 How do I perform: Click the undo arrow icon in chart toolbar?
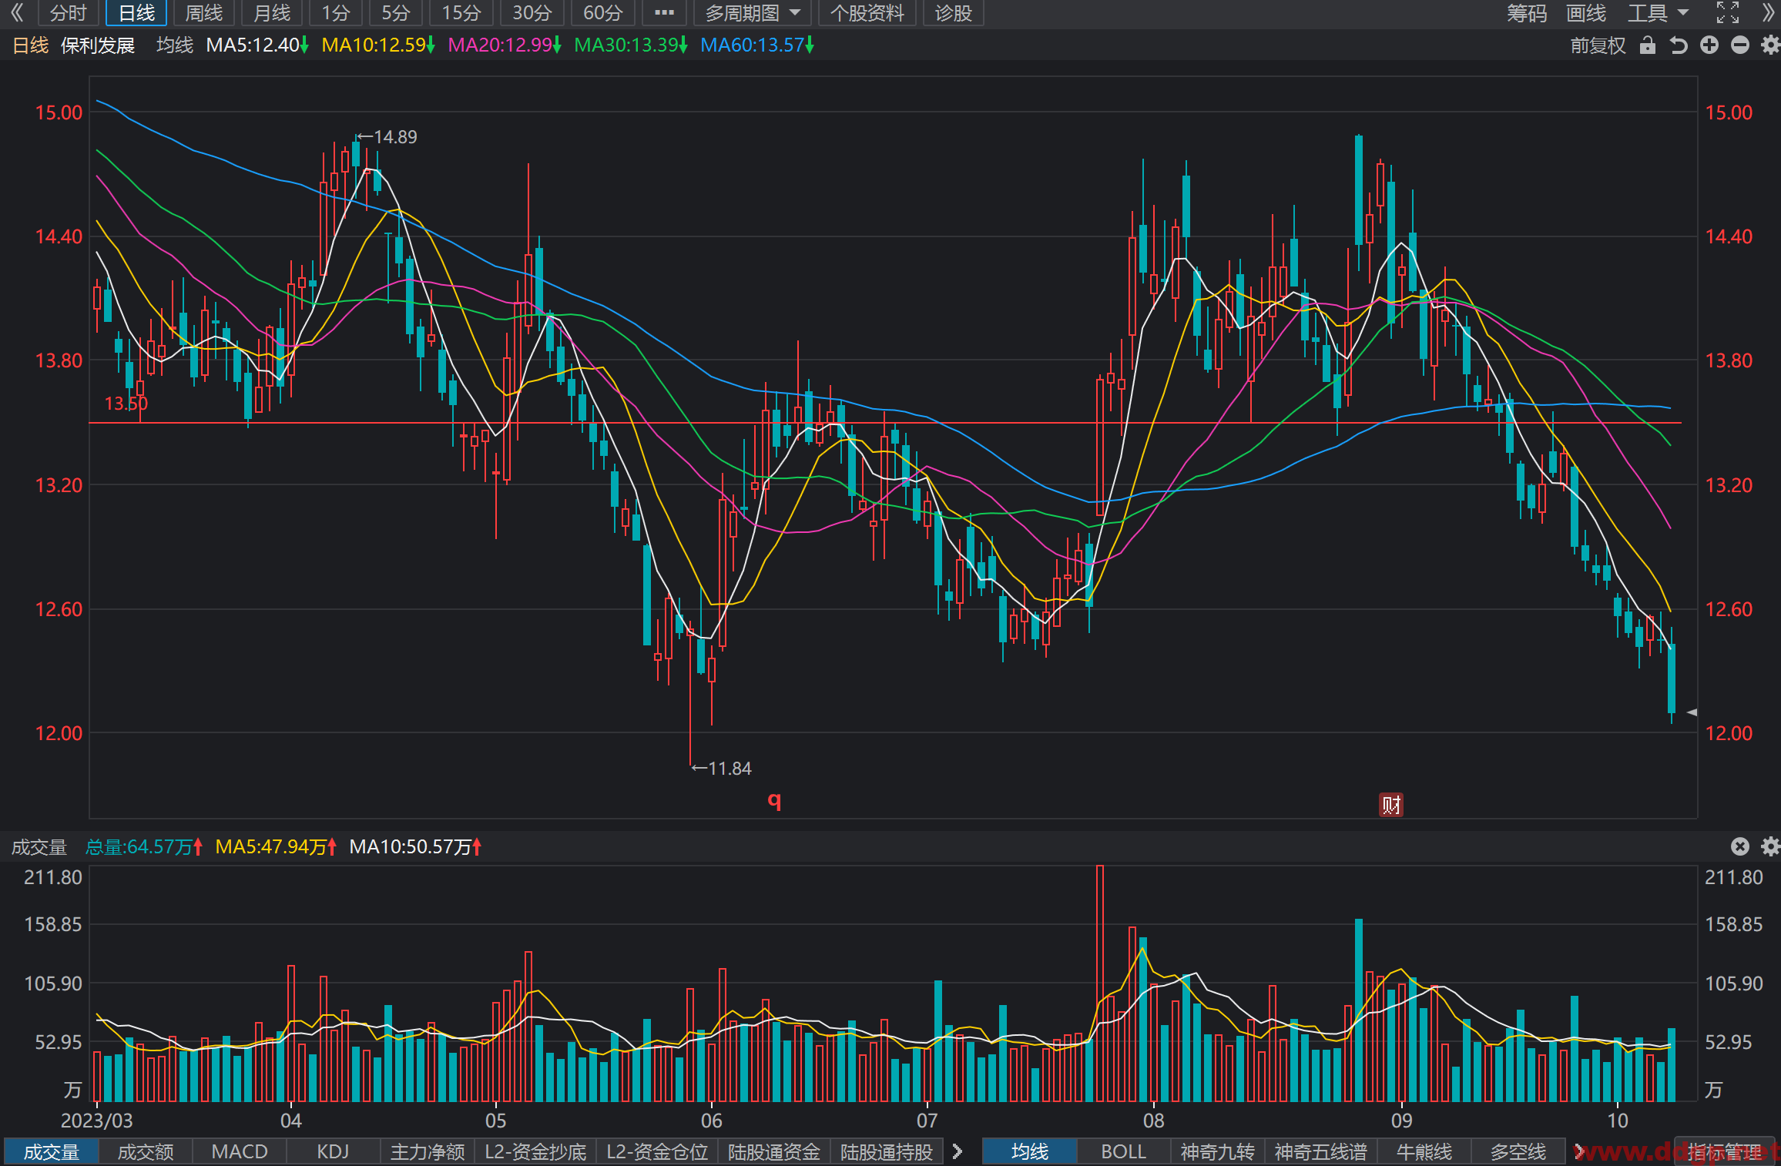pos(1679,45)
